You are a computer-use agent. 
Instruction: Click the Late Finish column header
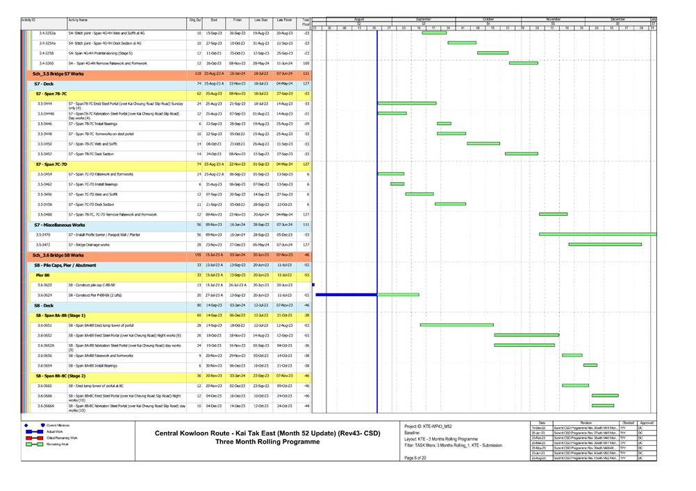click(x=284, y=21)
